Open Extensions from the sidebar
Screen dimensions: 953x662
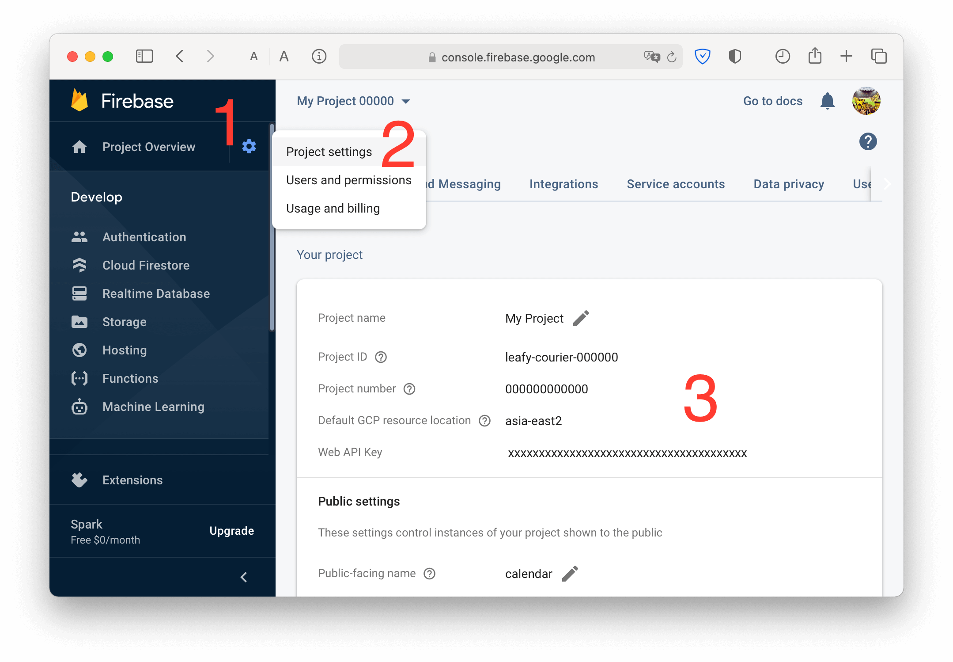[132, 480]
